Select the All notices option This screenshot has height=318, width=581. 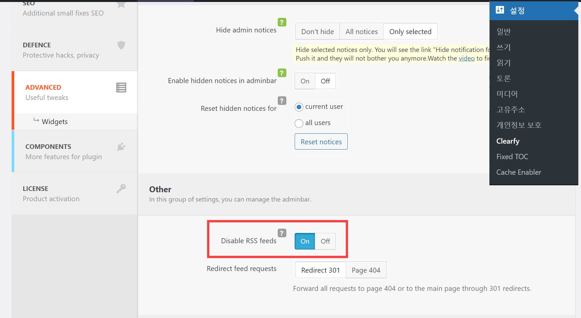[x=361, y=31]
